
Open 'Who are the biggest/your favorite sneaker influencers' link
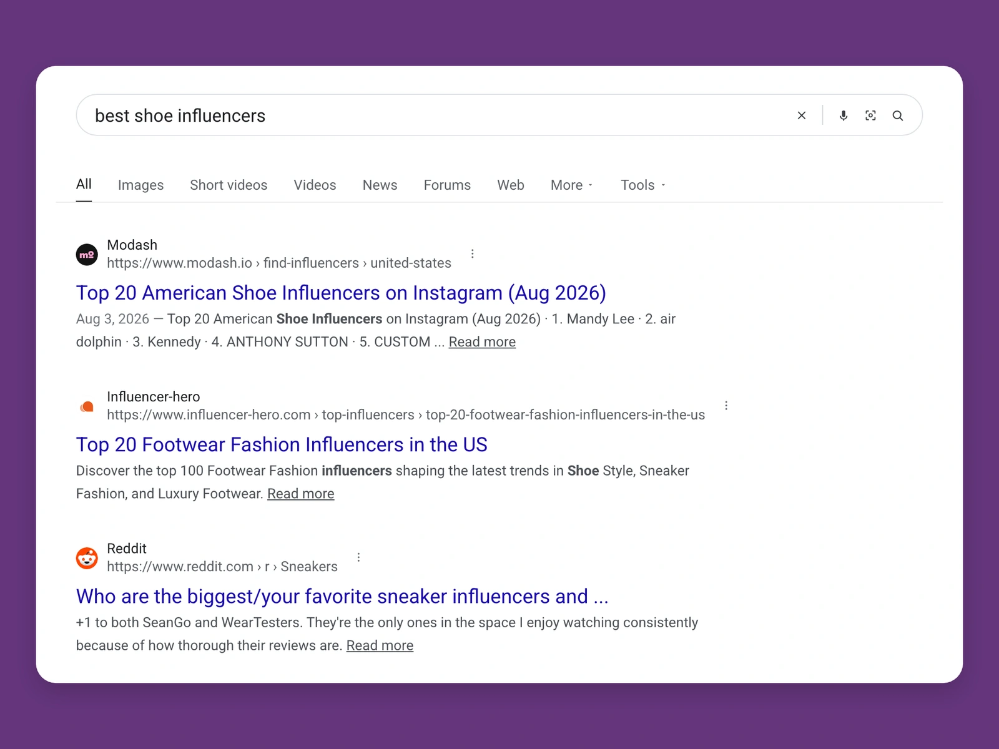coord(342,596)
